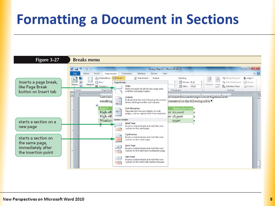Click the horizontal ruler right indent marker
Image resolution: width=275 pixels, height=206 pixels.
click(x=232, y=95)
